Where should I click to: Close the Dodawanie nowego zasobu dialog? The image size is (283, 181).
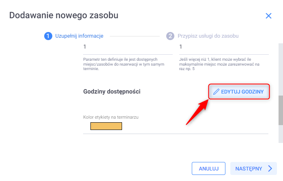[268, 16]
